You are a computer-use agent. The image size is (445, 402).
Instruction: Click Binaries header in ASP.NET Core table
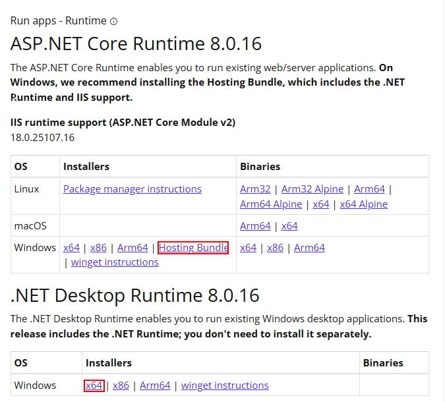[260, 167]
